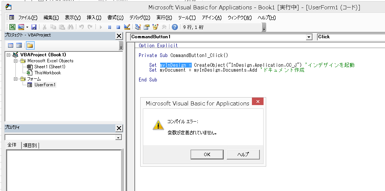The width and height of the screenshot is (385, 191).
Task: Click the Break pause icon
Action: click(109, 27)
